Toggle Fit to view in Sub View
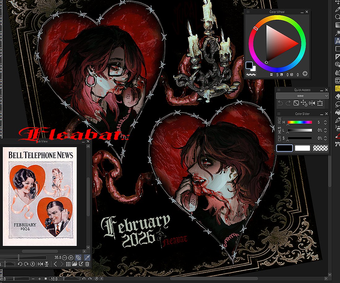Screen dimensions: 340x283 (78, 257)
